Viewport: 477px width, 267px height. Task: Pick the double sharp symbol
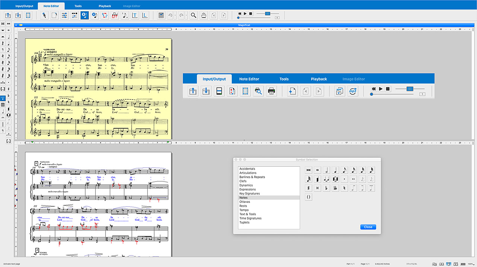318,188
